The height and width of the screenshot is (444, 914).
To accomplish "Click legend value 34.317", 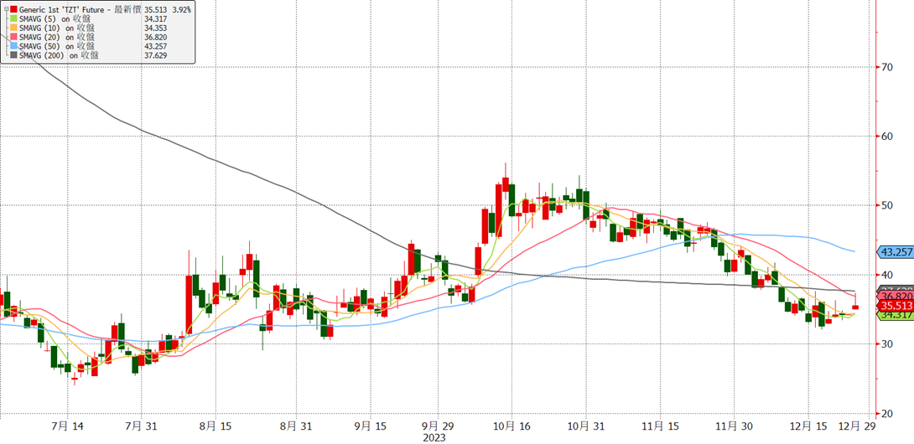I will point(154,19).
